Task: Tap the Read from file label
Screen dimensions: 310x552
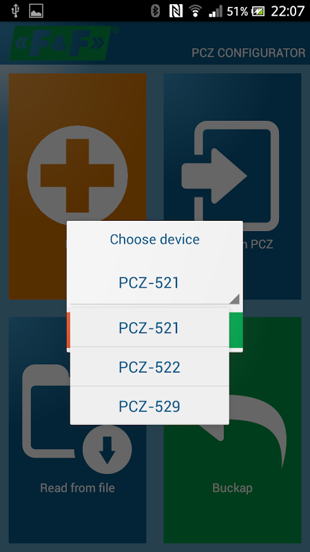Action: click(77, 488)
